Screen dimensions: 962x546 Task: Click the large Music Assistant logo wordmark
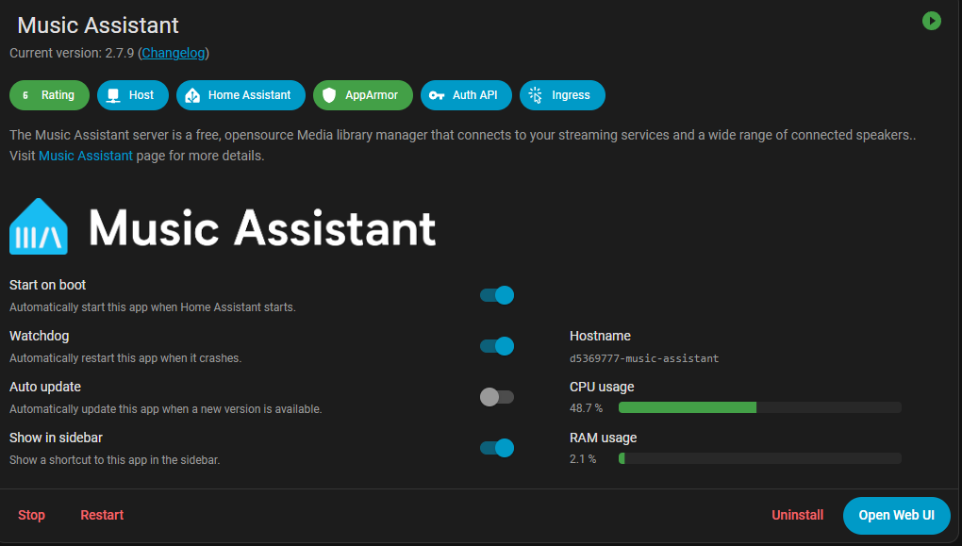(x=262, y=227)
